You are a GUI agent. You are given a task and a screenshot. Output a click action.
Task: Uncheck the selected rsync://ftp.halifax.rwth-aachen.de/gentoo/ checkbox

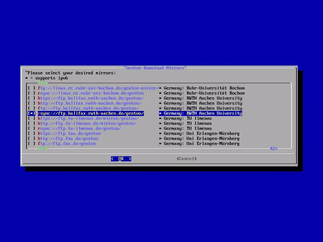tap(32, 113)
